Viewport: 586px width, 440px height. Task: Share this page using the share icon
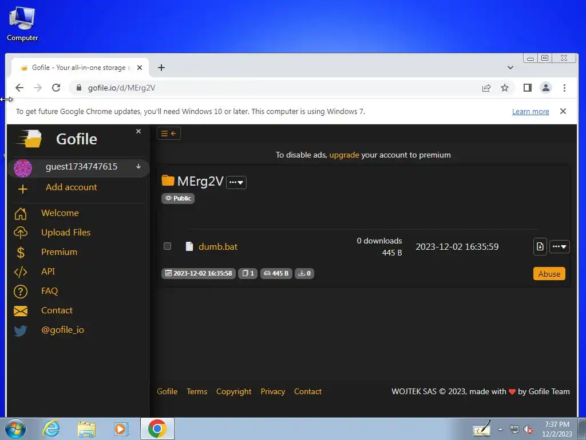tap(486, 88)
